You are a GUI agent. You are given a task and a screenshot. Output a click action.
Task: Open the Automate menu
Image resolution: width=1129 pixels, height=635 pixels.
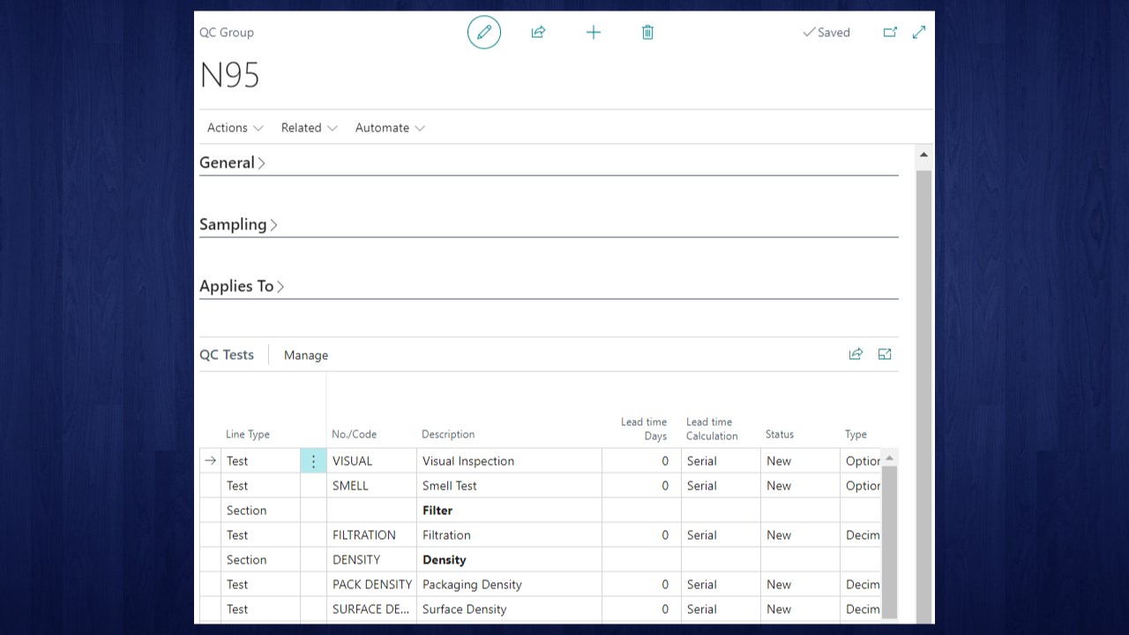tap(390, 128)
